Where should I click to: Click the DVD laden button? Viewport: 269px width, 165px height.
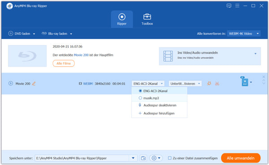[19, 34]
